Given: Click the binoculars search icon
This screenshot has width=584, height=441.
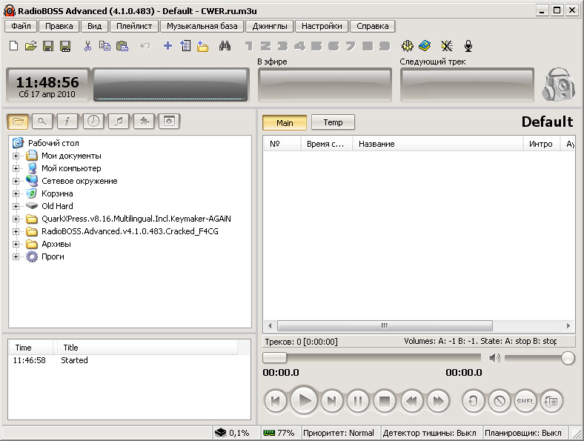Looking at the screenshot, I should coord(225,46).
